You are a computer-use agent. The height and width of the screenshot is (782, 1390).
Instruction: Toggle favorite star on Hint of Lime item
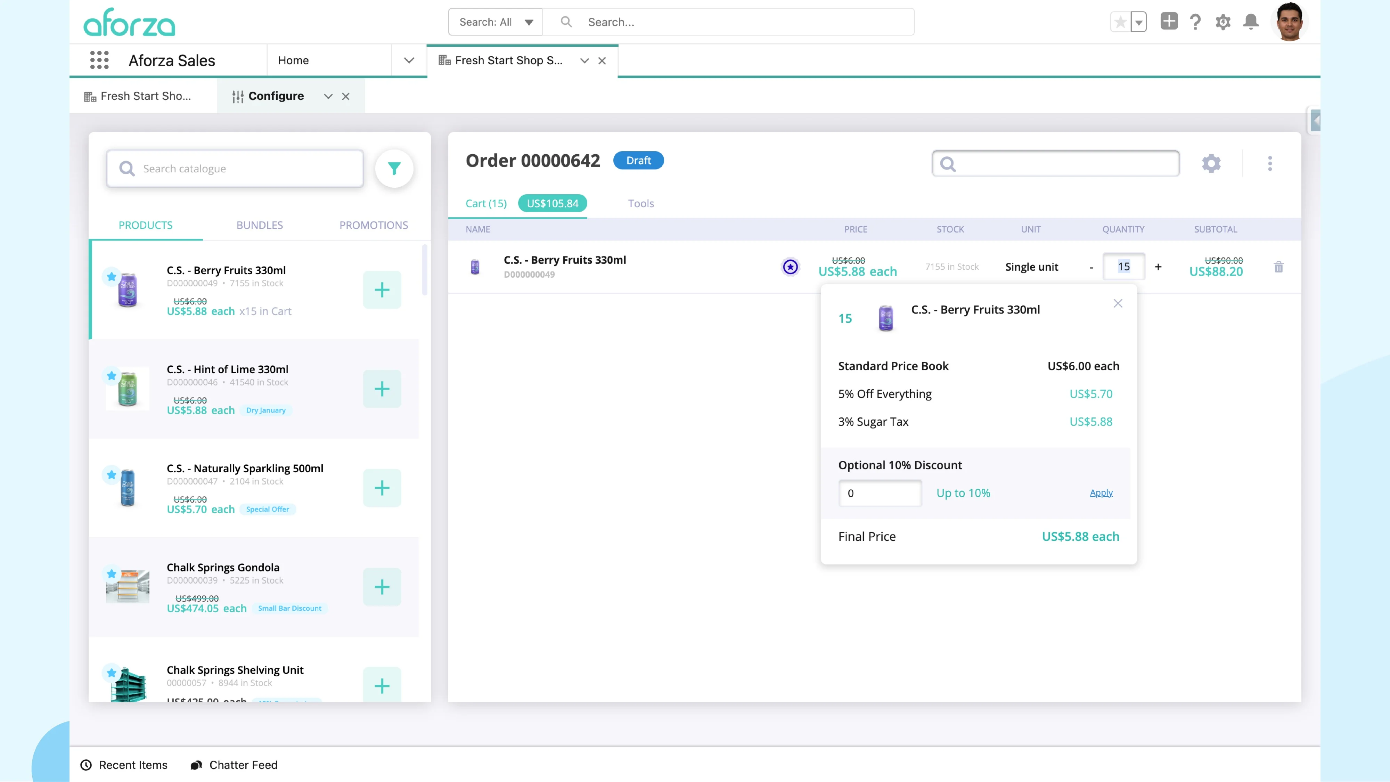(111, 376)
